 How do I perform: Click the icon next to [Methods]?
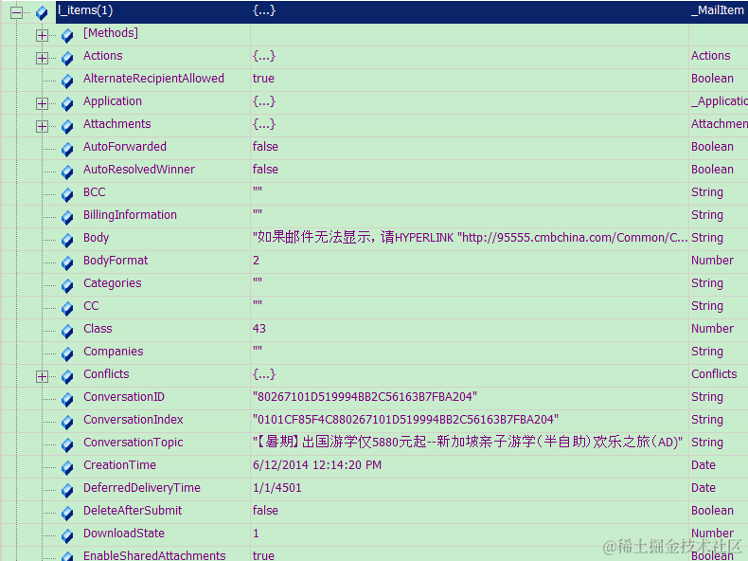pos(67,35)
